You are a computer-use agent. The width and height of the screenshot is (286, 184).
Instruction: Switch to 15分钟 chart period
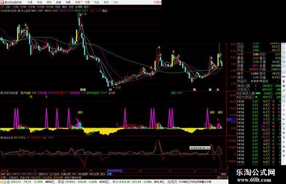tap(31, 7)
